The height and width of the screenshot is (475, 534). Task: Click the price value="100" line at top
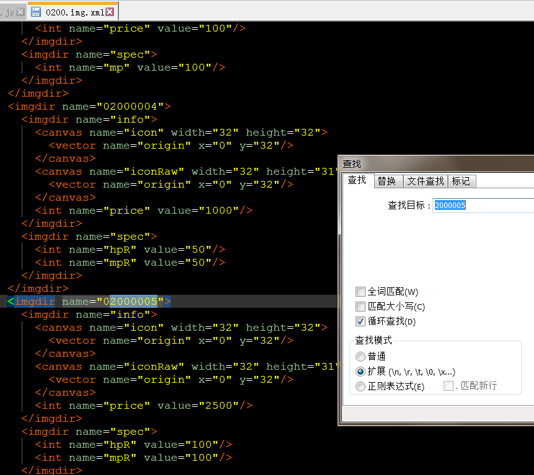click(x=140, y=28)
